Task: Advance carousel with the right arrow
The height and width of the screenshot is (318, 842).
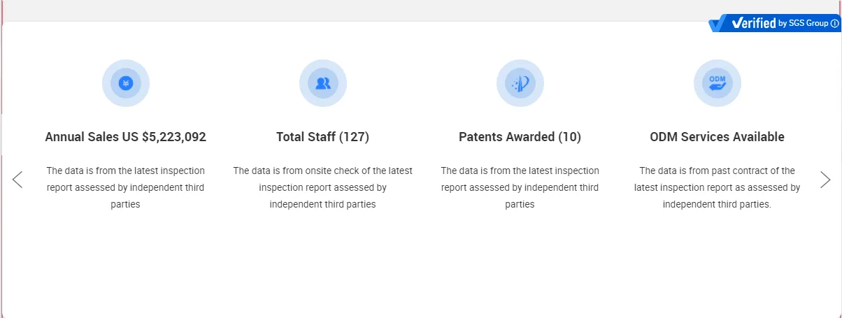Action: 825,180
